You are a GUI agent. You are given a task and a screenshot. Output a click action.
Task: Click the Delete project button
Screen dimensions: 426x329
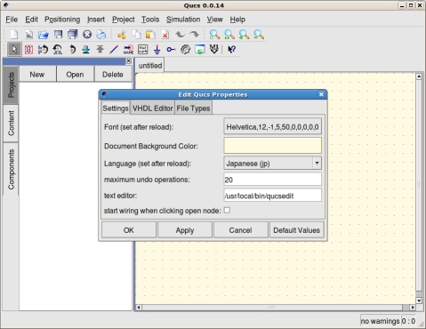click(113, 75)
